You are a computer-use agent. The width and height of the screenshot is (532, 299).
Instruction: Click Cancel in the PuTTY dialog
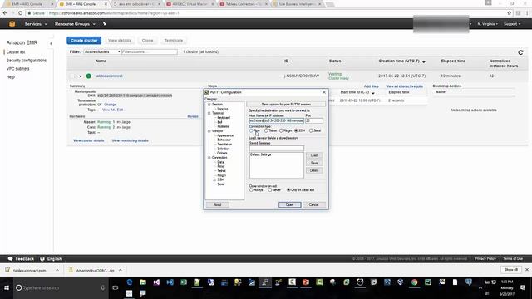[x=314, y=205]
